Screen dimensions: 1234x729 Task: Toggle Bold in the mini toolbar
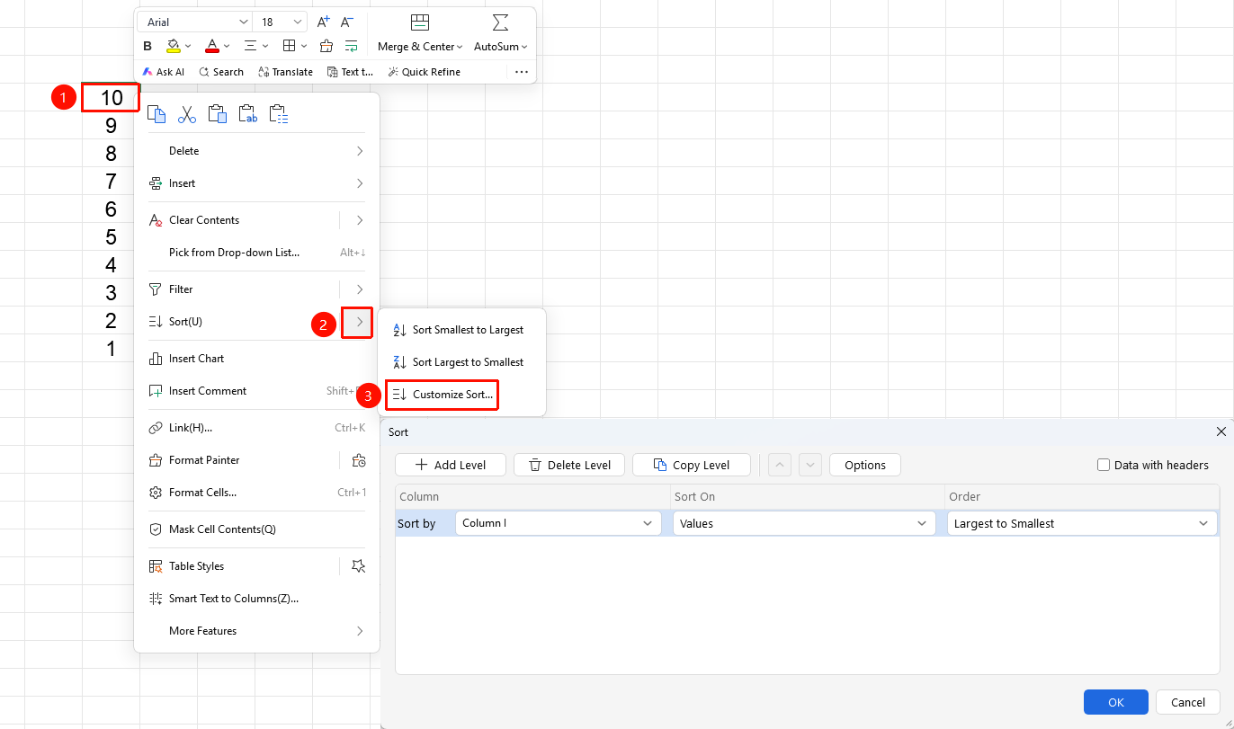[148, 46]
